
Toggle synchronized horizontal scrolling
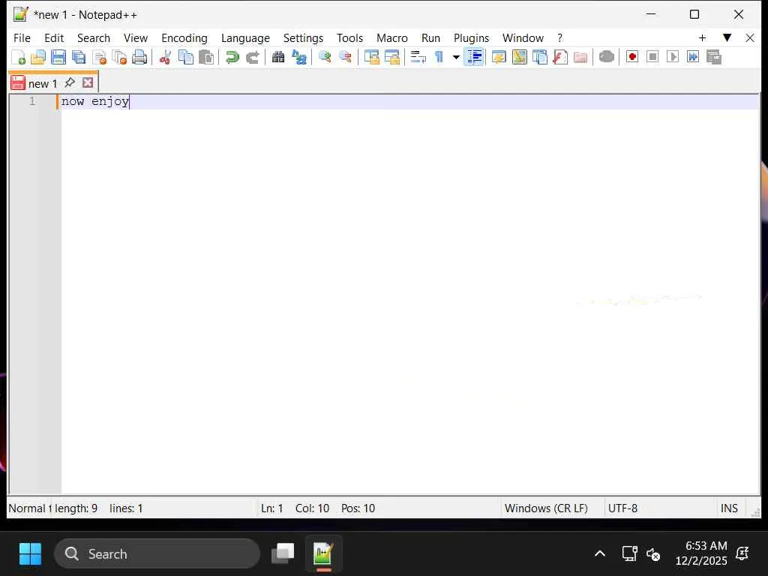[392, 57]
